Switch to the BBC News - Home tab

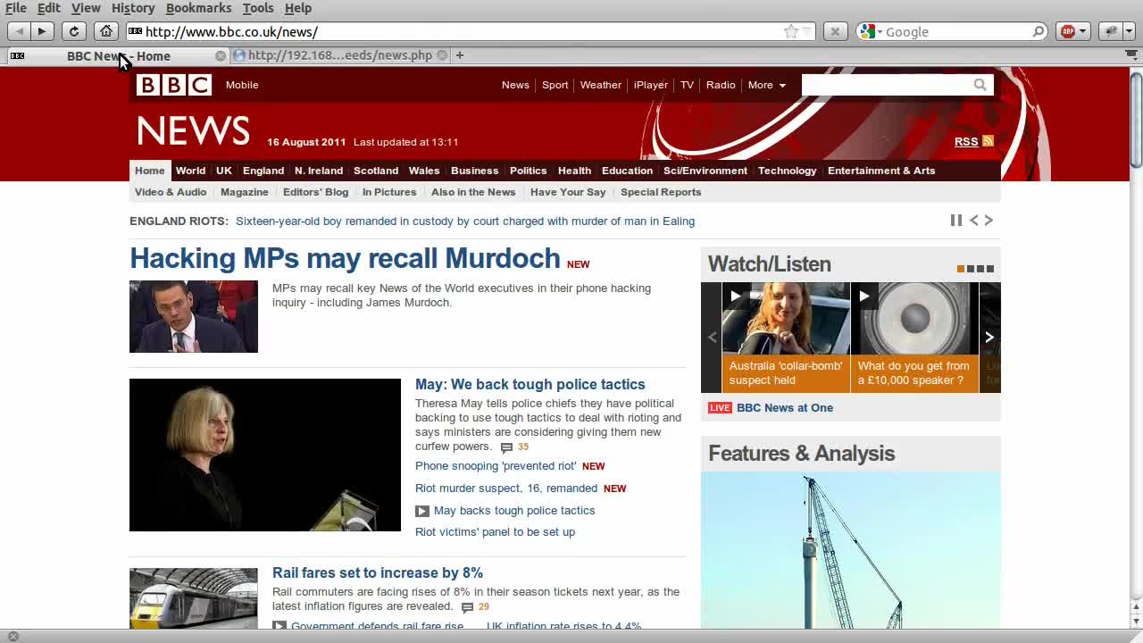tap(116, 55)
